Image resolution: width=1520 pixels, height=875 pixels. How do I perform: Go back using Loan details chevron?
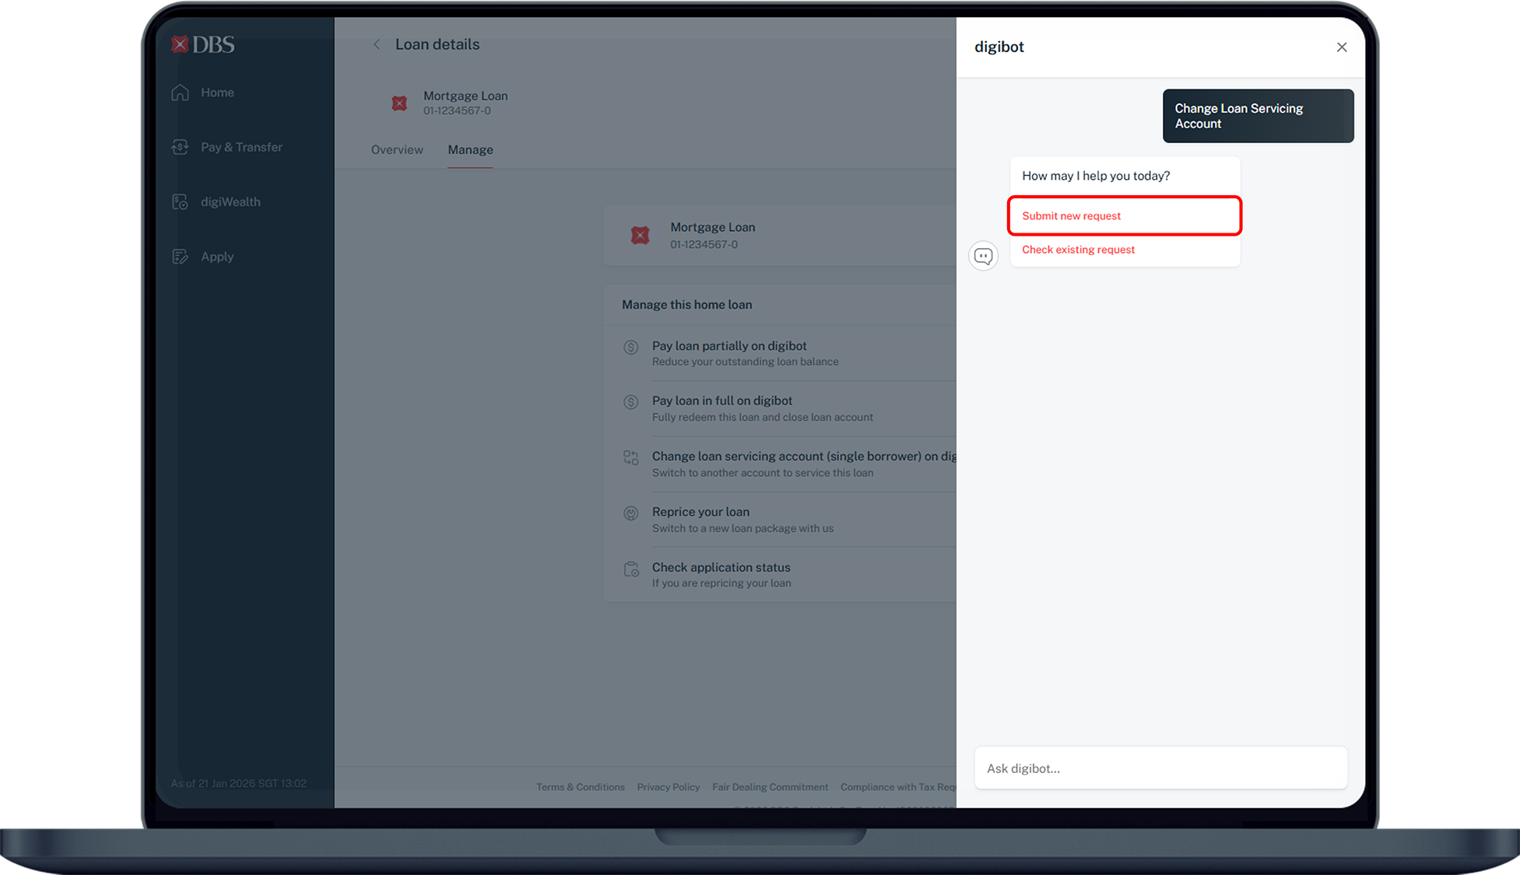click(x=377, y=45)
